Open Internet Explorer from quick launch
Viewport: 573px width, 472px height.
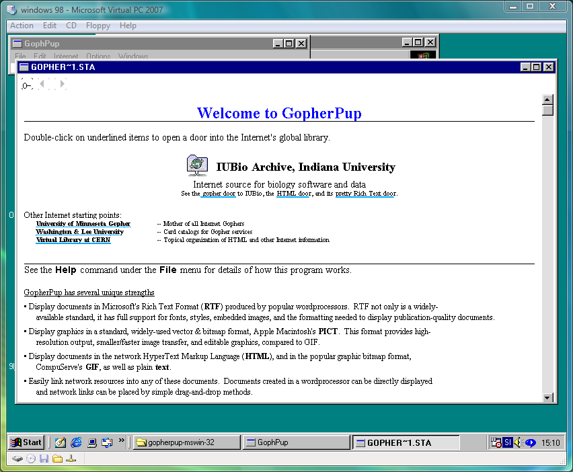click(x=76, y=442)
